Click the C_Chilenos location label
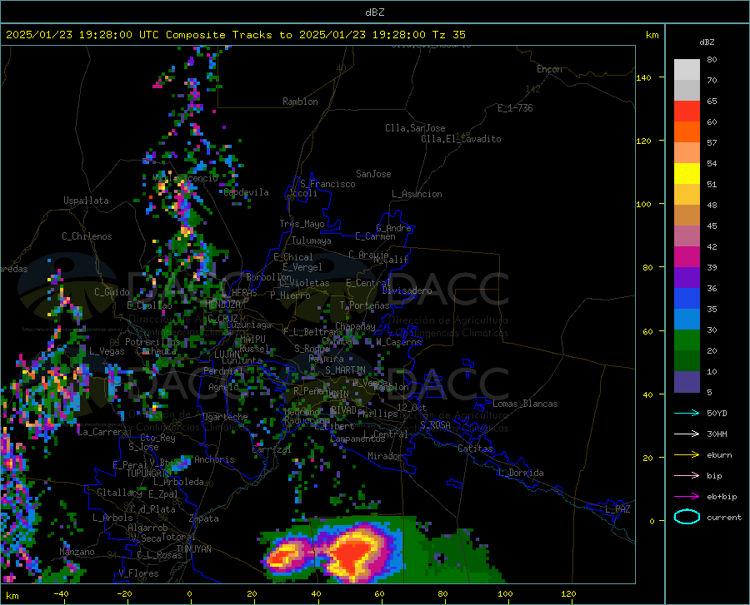Viewport: 750px width, 605px height. (x=87, y=236)
